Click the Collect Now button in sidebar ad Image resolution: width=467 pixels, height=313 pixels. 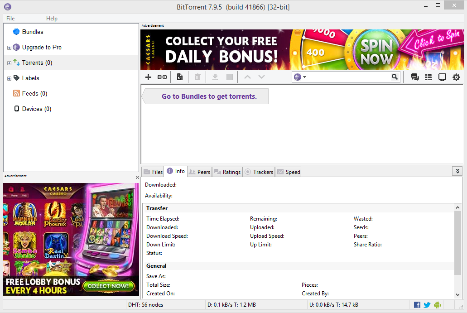coord(108,286)
